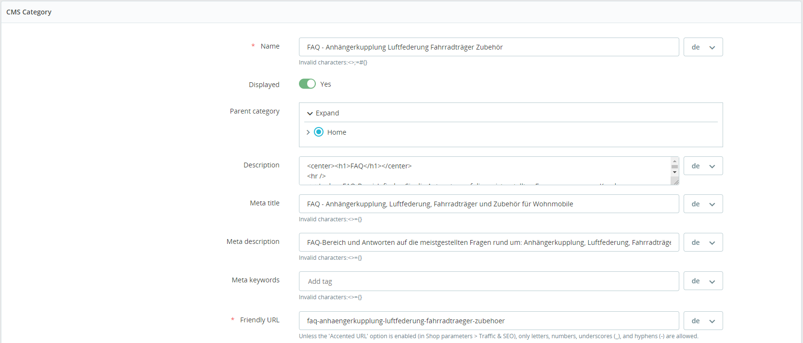Click inside the Description text area
Screen dimensions: 803x343
click(x=485, y=171)
